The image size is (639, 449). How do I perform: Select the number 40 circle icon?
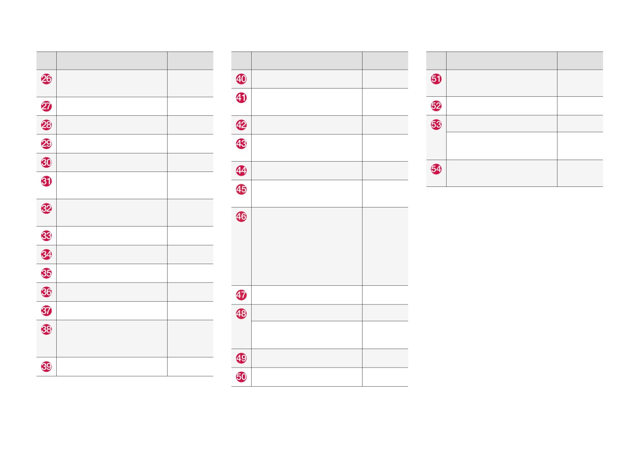click(241, 79)
